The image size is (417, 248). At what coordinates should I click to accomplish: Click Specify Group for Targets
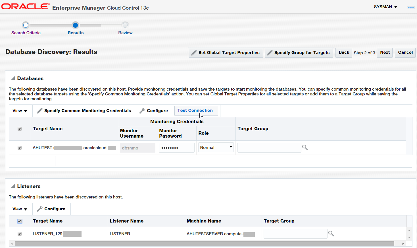pyautogui.click(x=299, y=53)
